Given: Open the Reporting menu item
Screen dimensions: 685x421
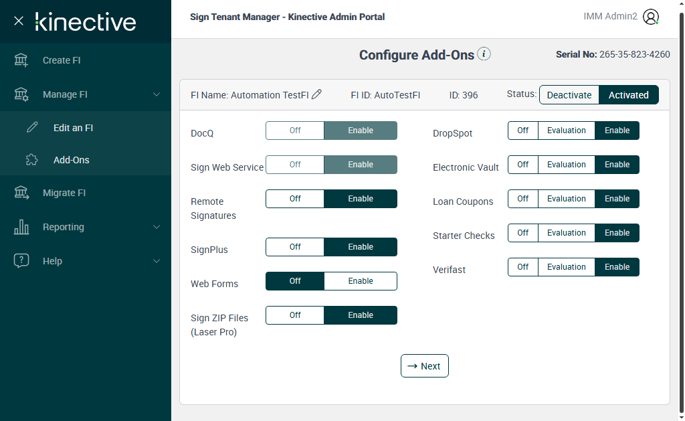Looking at the screenshot, I should coord(86,227).
